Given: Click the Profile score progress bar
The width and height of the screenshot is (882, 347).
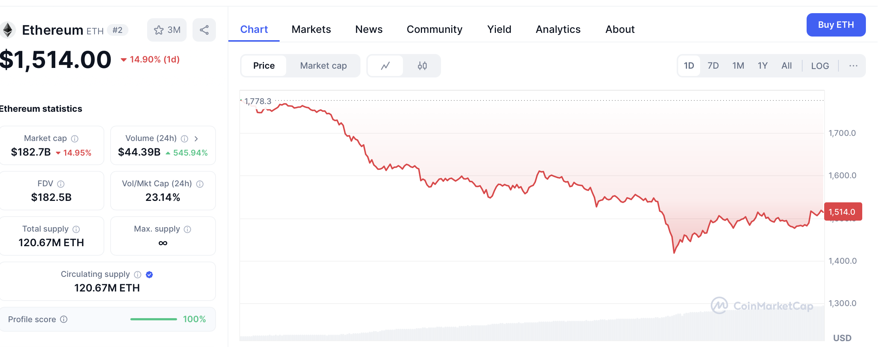Looking at the screenshot, I should pyautogui.click(x=154, y=320).
